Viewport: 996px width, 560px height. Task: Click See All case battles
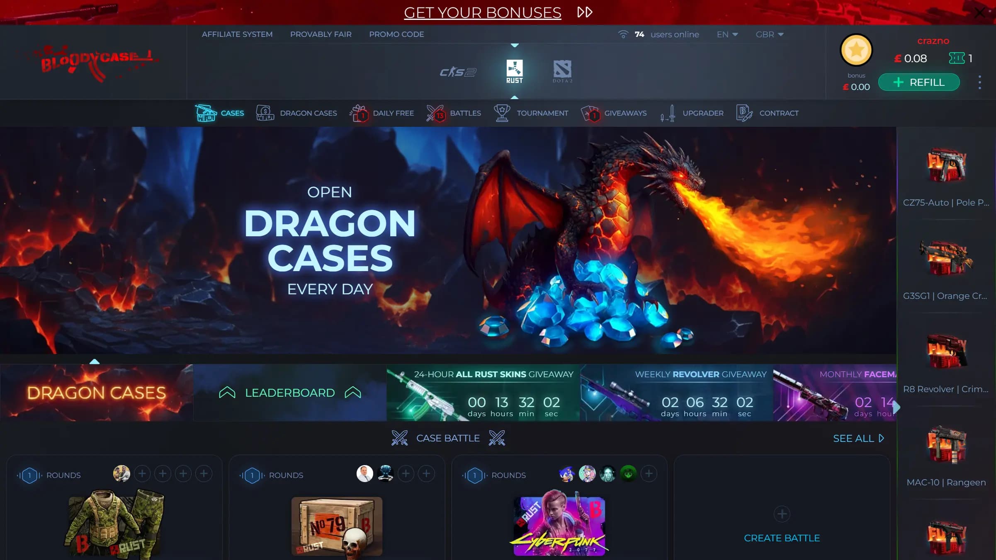[858, 438]
